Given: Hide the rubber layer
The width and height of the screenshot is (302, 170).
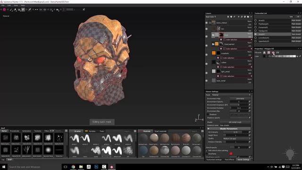Looking at the screenshot, I should coord(207,64).
